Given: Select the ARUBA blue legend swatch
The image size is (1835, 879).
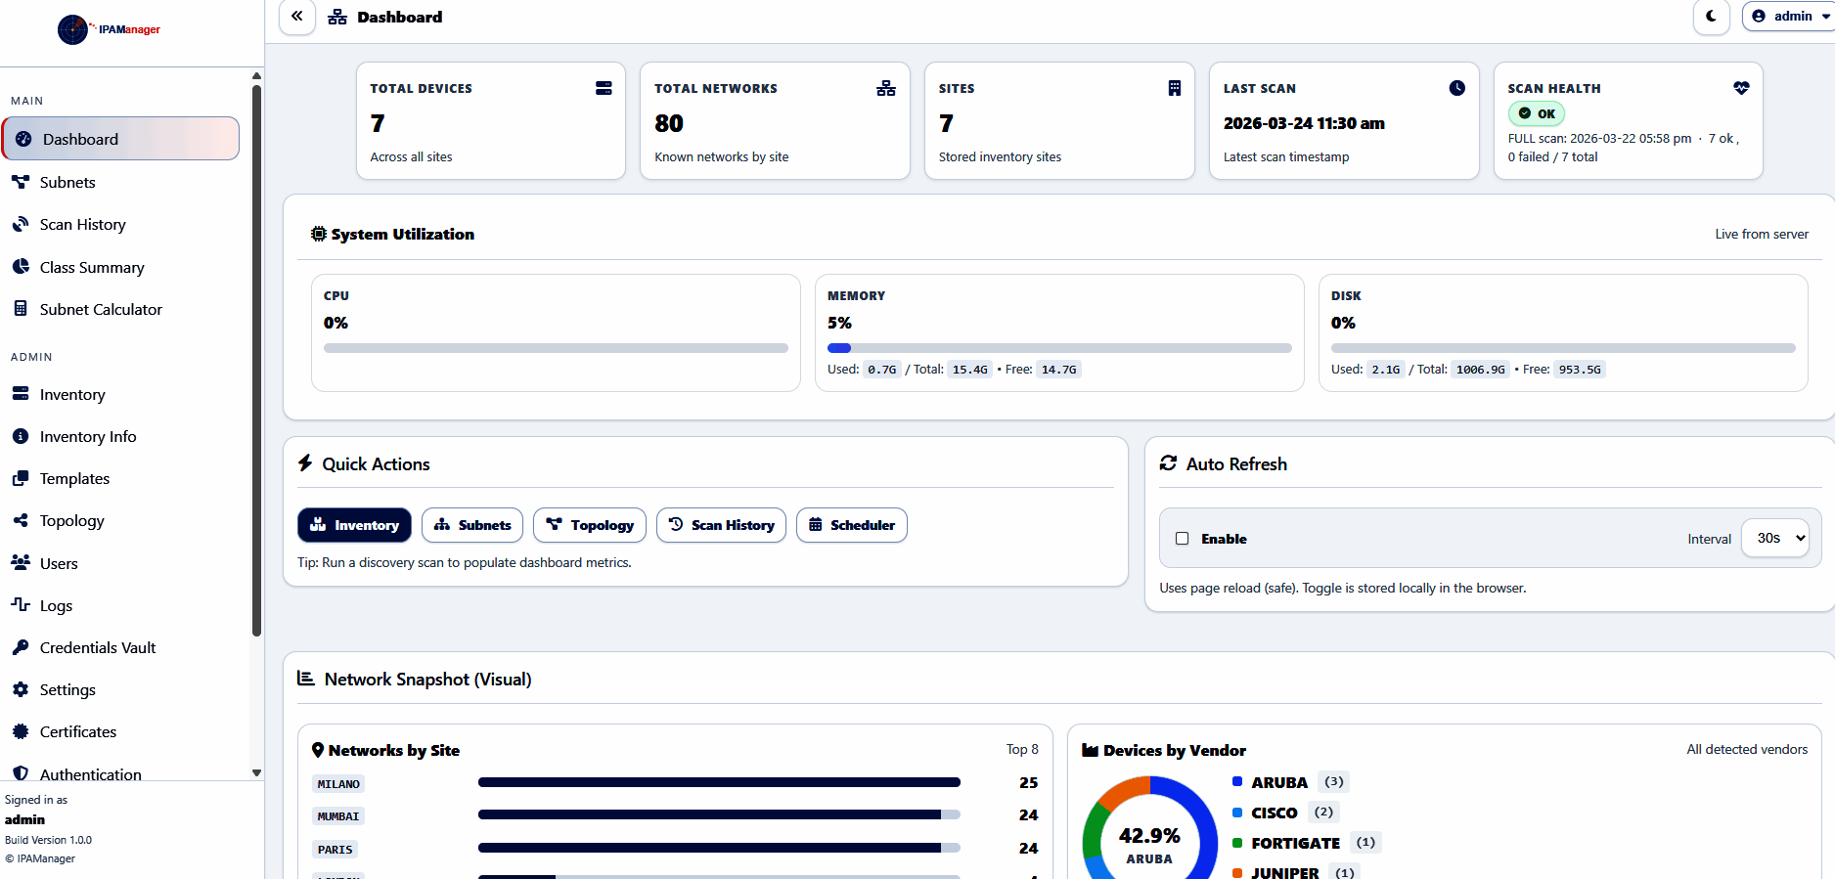Looking at the screenshot, I should pyautogui.click(x=1237, y=781).
